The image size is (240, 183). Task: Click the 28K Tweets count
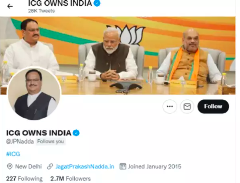point(41,11)
